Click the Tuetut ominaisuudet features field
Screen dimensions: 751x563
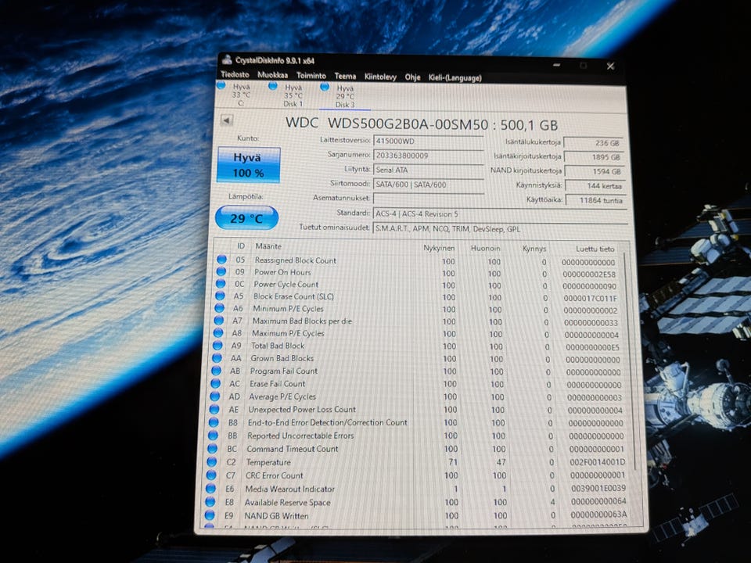[500, 229]
